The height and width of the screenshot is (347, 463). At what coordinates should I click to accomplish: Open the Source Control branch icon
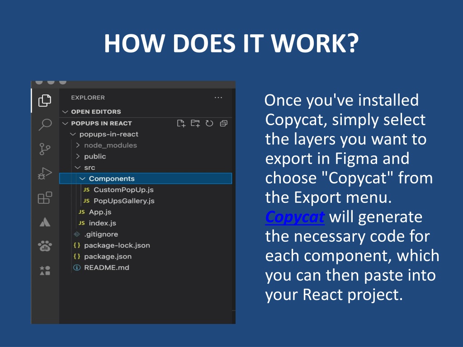coord(45,149)
